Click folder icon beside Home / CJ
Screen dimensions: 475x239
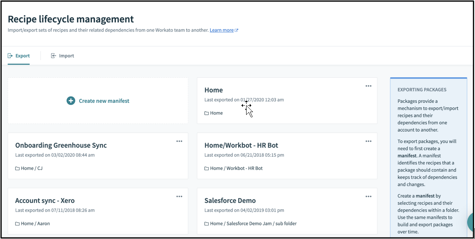pos(17,169)
